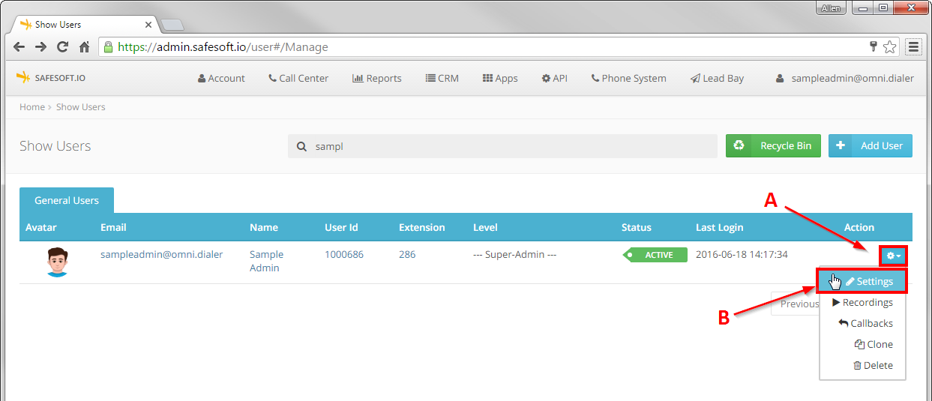Select Callbacks from the action menu
The width and height of the screenshot is (932, 401).
coord(862,323)
